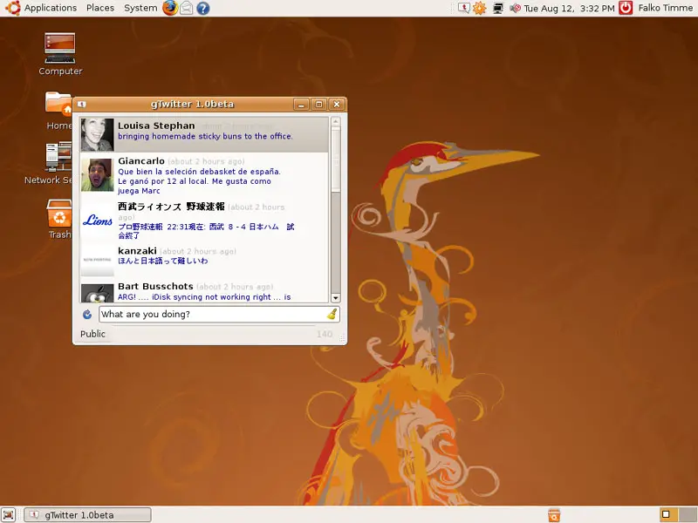Minimize the gTwitter window
This screenshot has height=523, width=698.
click(301, 105)
